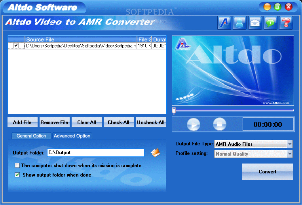The width and height of the screenshot is (302, 205).
Task: Click the Duration column header
Action: (x=159, y=39)
